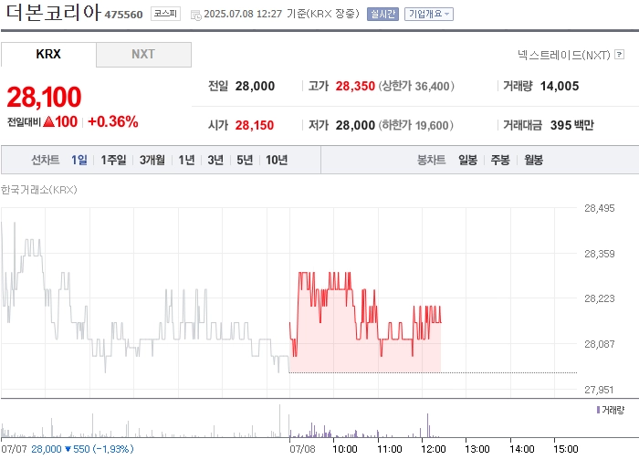The width and height of the screenshot is (639, 470).
Task: Click the 27,951 y-axis label
Action: coord(599,390)
